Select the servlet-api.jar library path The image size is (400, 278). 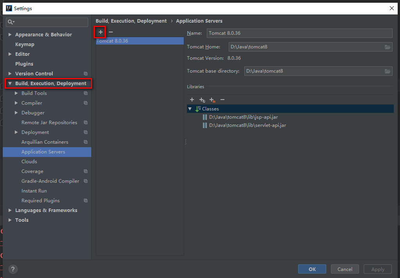point(247,125)
